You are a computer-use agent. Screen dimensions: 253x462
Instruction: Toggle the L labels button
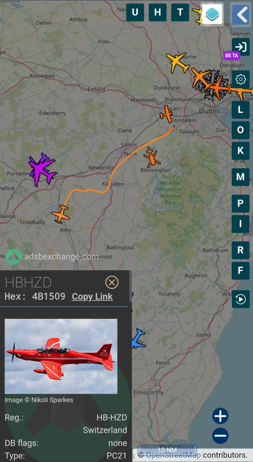pos(241,110)
